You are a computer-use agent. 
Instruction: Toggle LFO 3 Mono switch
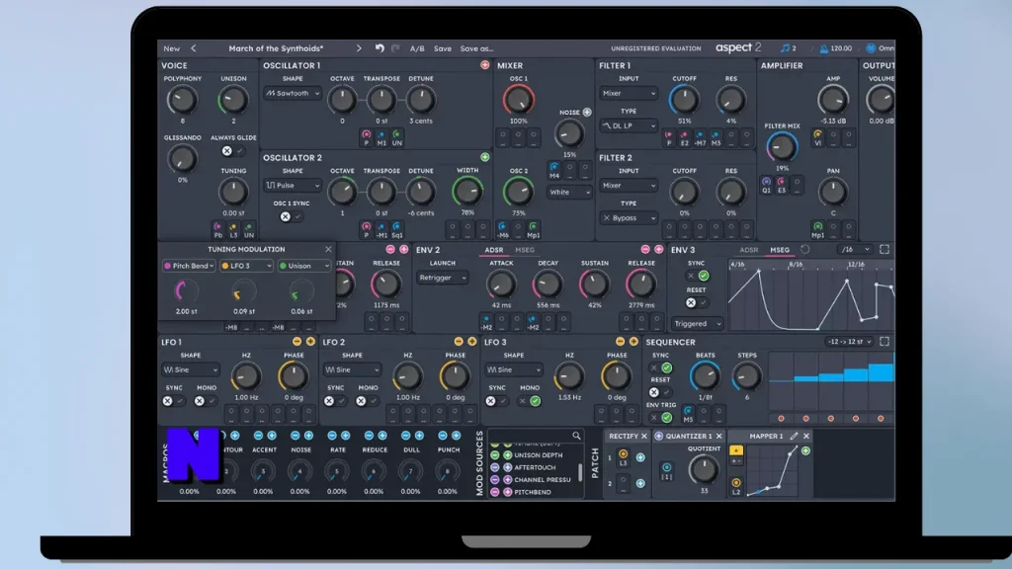coord(530,401)
